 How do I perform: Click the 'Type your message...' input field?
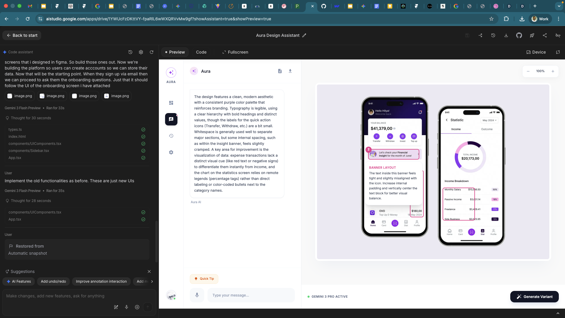click(x=251, y=295)
